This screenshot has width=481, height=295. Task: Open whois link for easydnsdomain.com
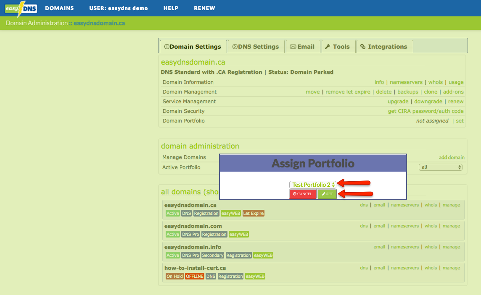tap(431, 226)
